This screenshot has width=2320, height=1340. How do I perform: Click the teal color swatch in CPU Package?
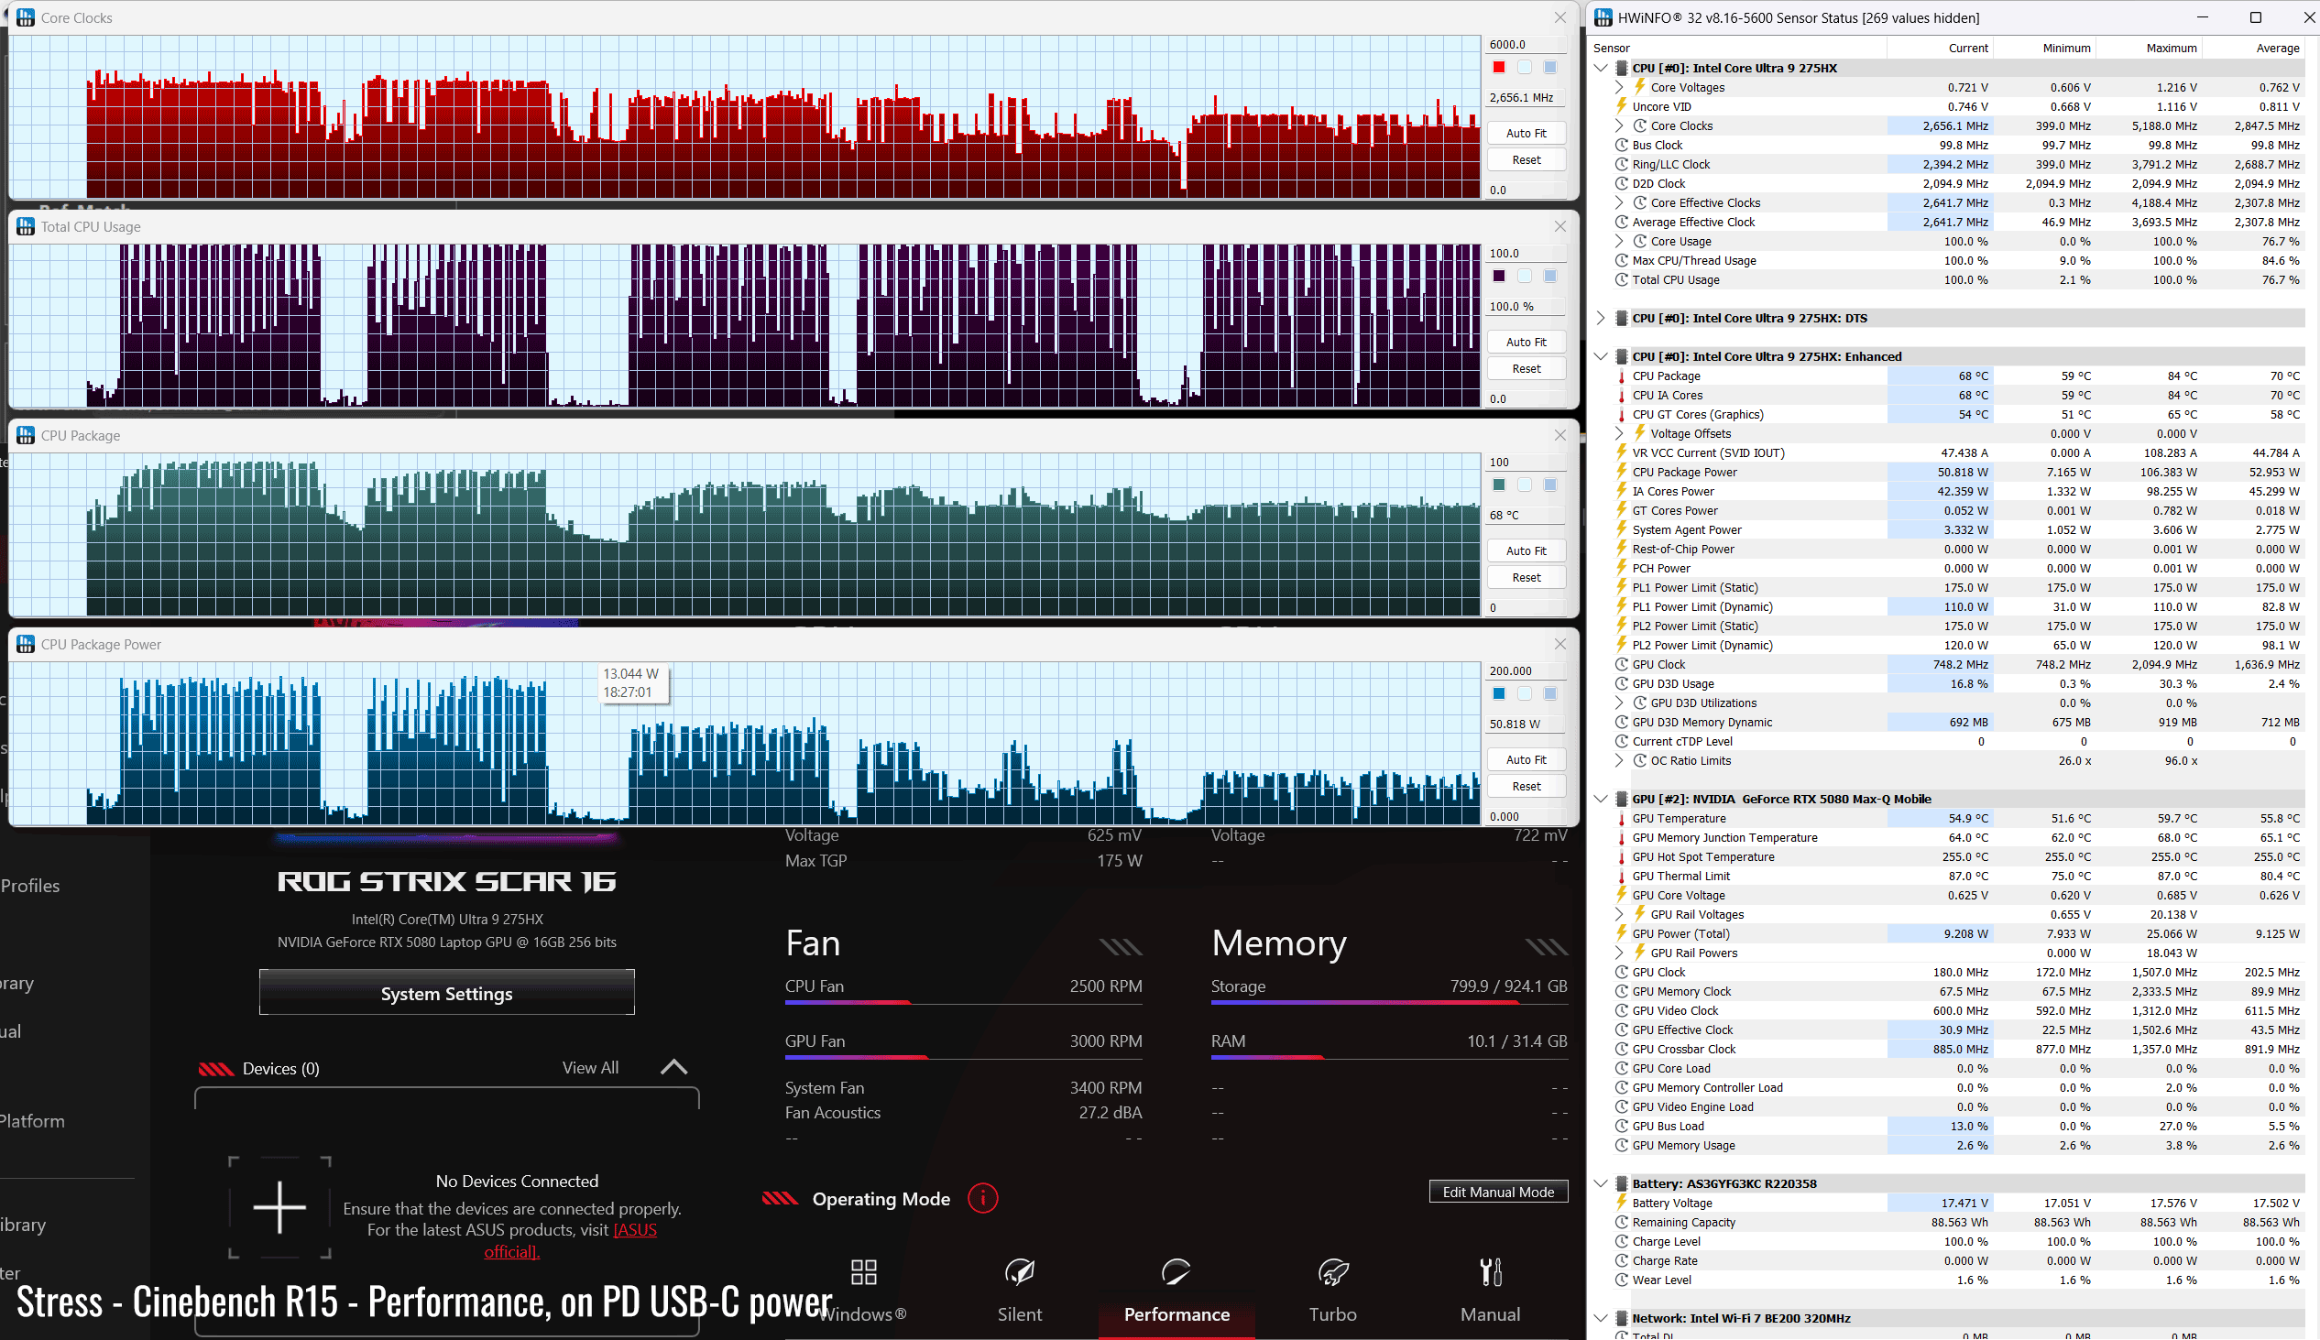[x=1499, y=485]
